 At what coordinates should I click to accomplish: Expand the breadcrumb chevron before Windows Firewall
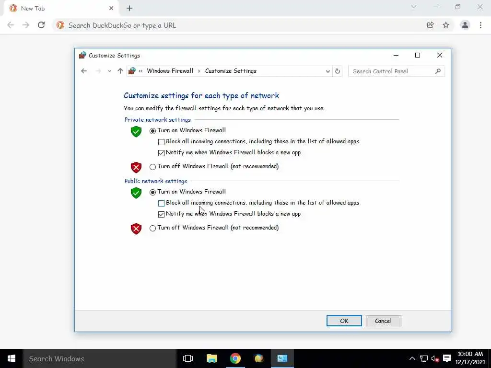(x=140, y=71)
